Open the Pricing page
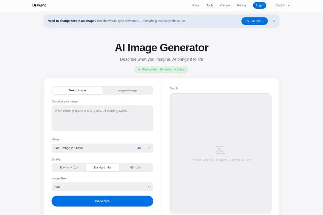 241,5
